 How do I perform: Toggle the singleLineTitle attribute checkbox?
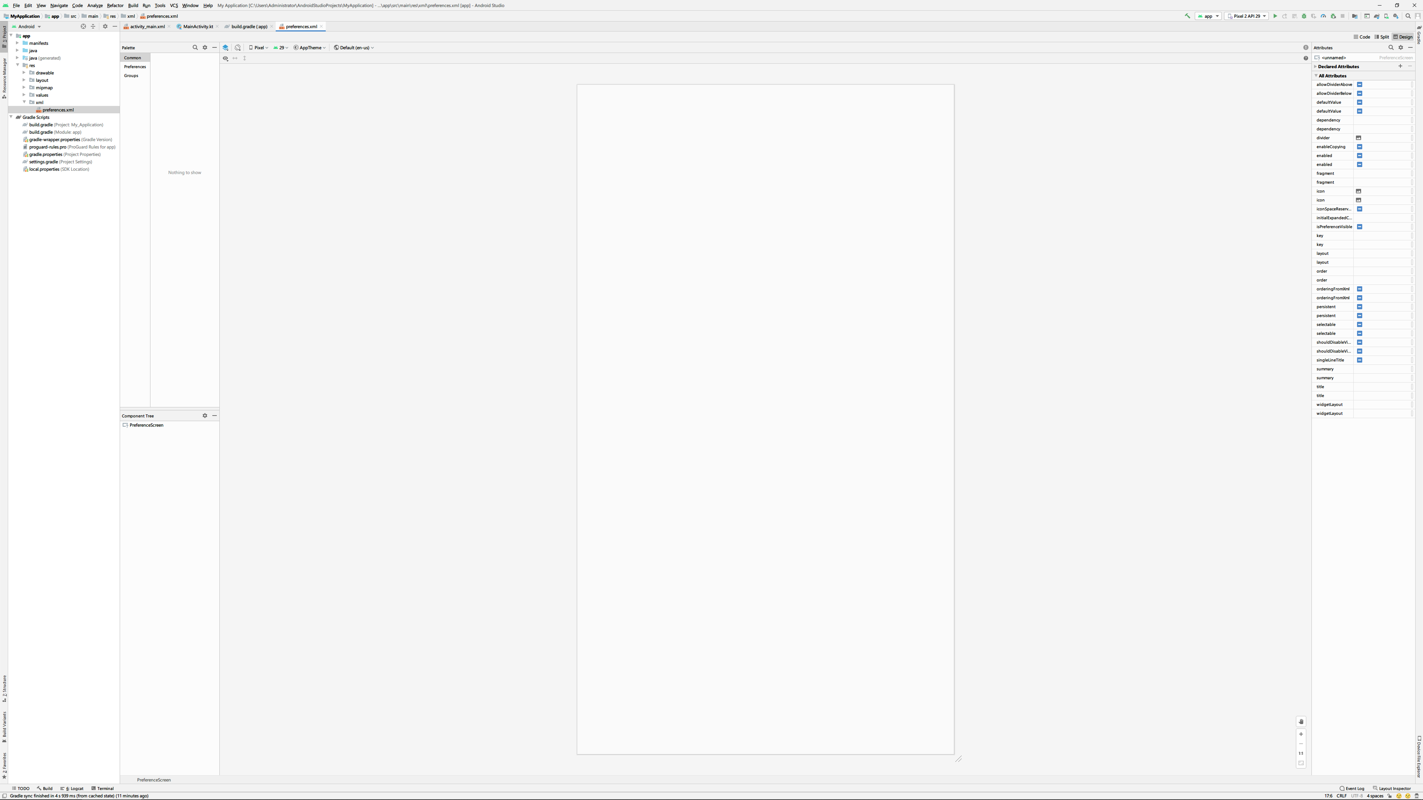(x=1360, y=360)
